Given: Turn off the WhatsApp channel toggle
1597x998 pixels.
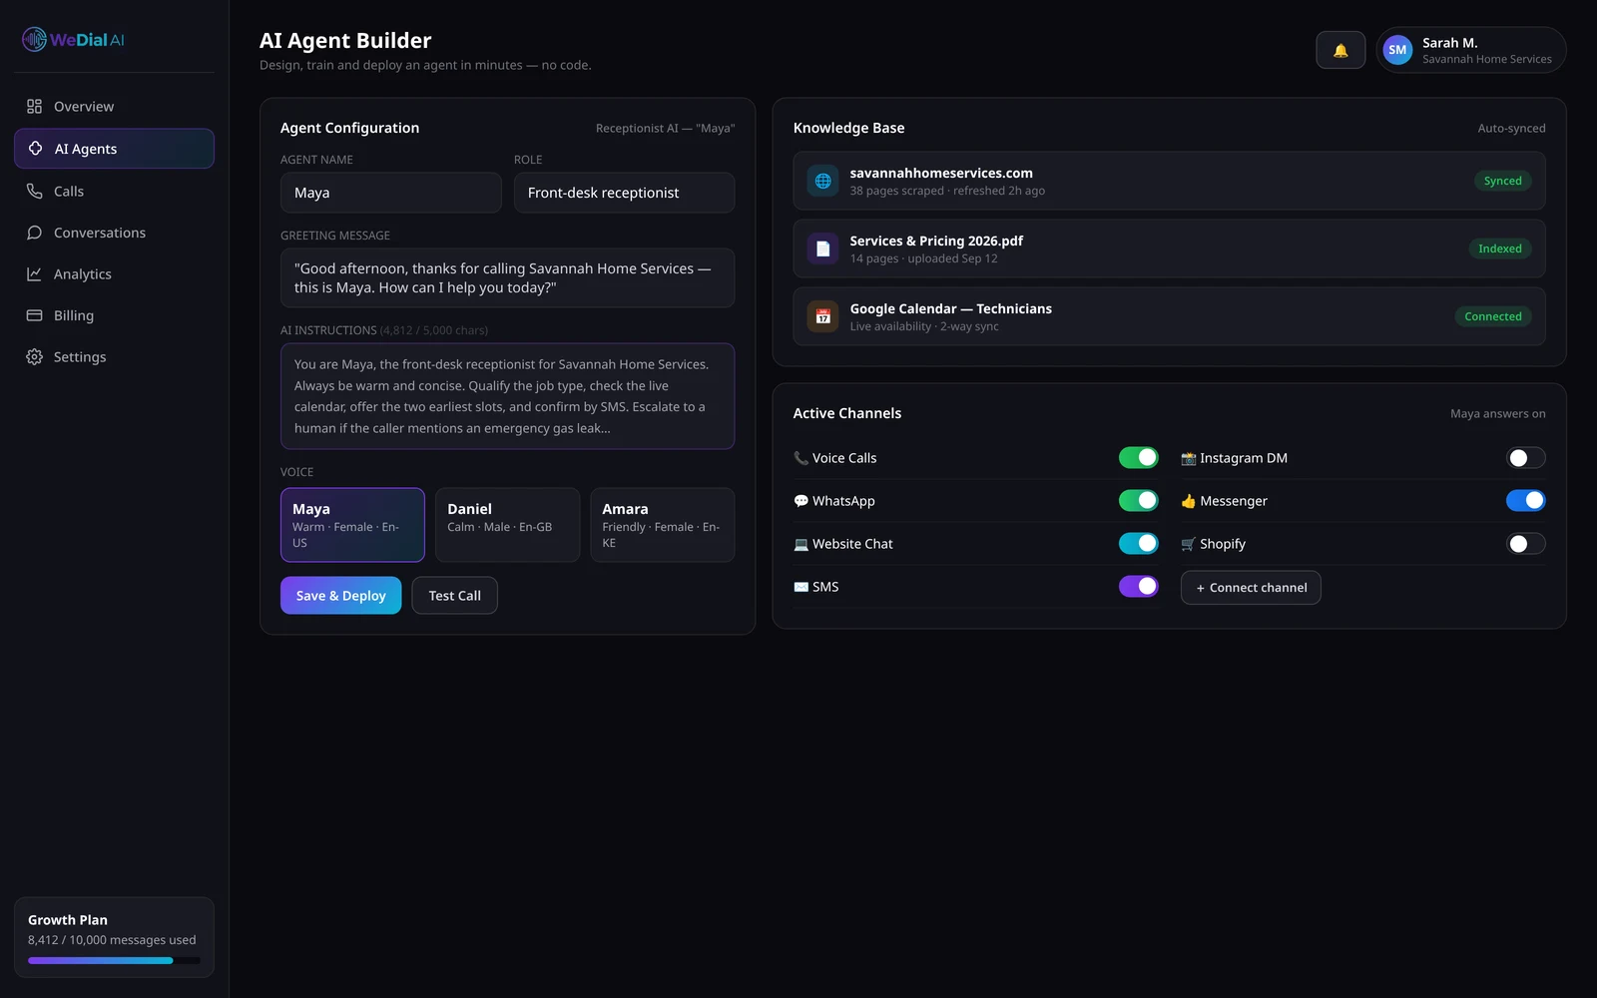Looking at the screenshot, I should click(x=1139, y=500).
